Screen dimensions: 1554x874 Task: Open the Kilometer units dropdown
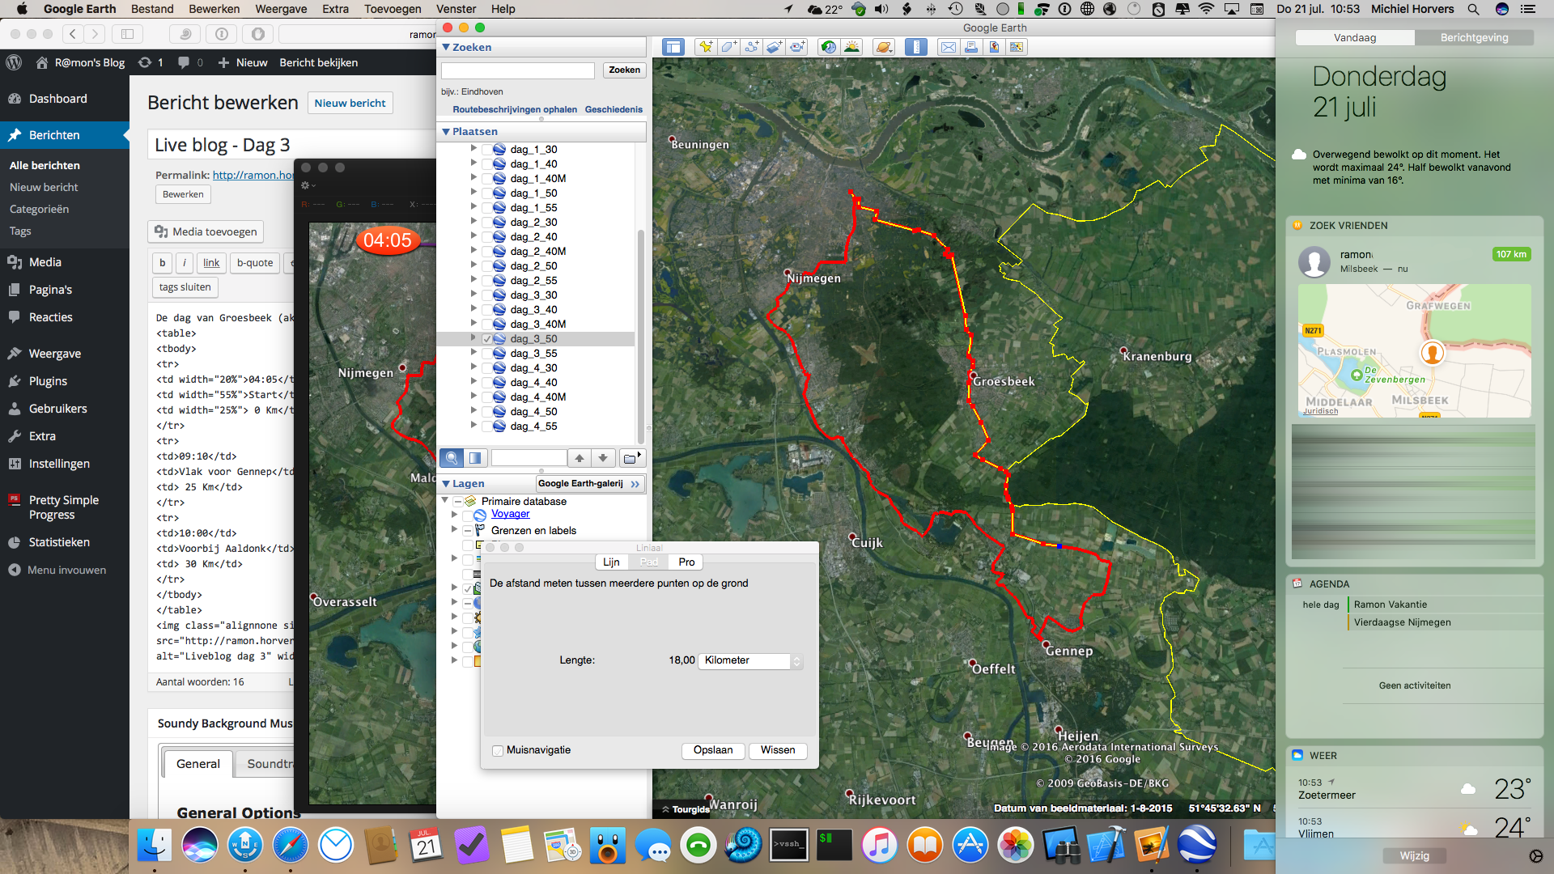click(750, 660)
